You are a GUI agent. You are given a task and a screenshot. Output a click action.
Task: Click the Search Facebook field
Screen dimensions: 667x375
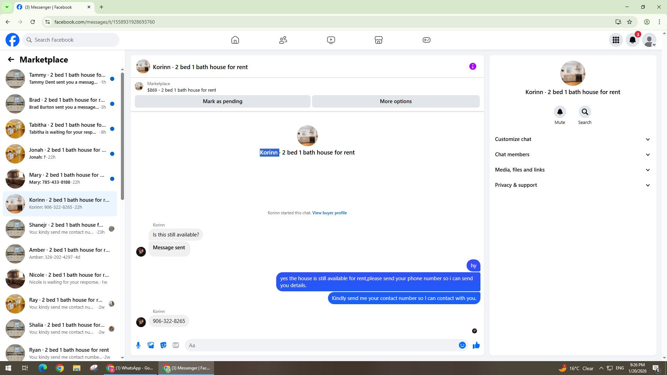point(71,40)
